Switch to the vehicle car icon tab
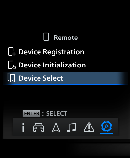130x158 pixels. pos(39,127)
